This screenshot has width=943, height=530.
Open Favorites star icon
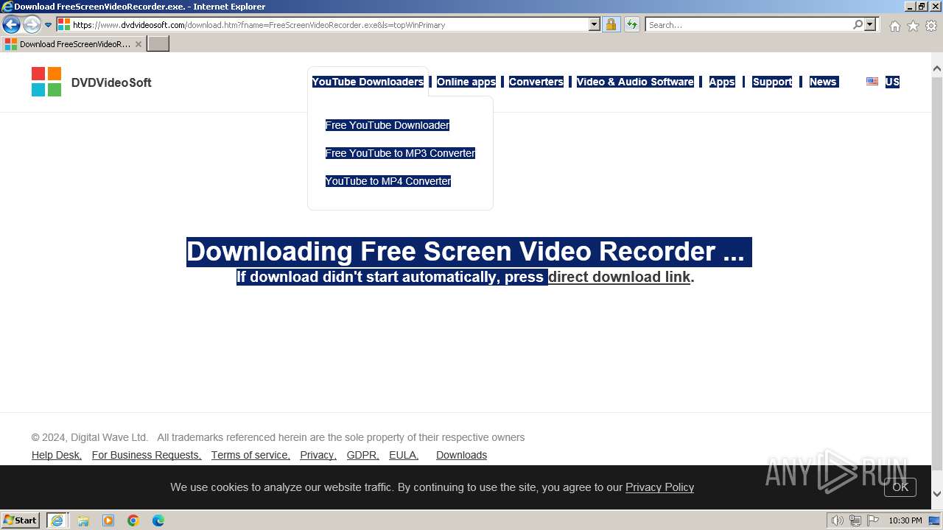pyautogui.click(x=913, y=26)
